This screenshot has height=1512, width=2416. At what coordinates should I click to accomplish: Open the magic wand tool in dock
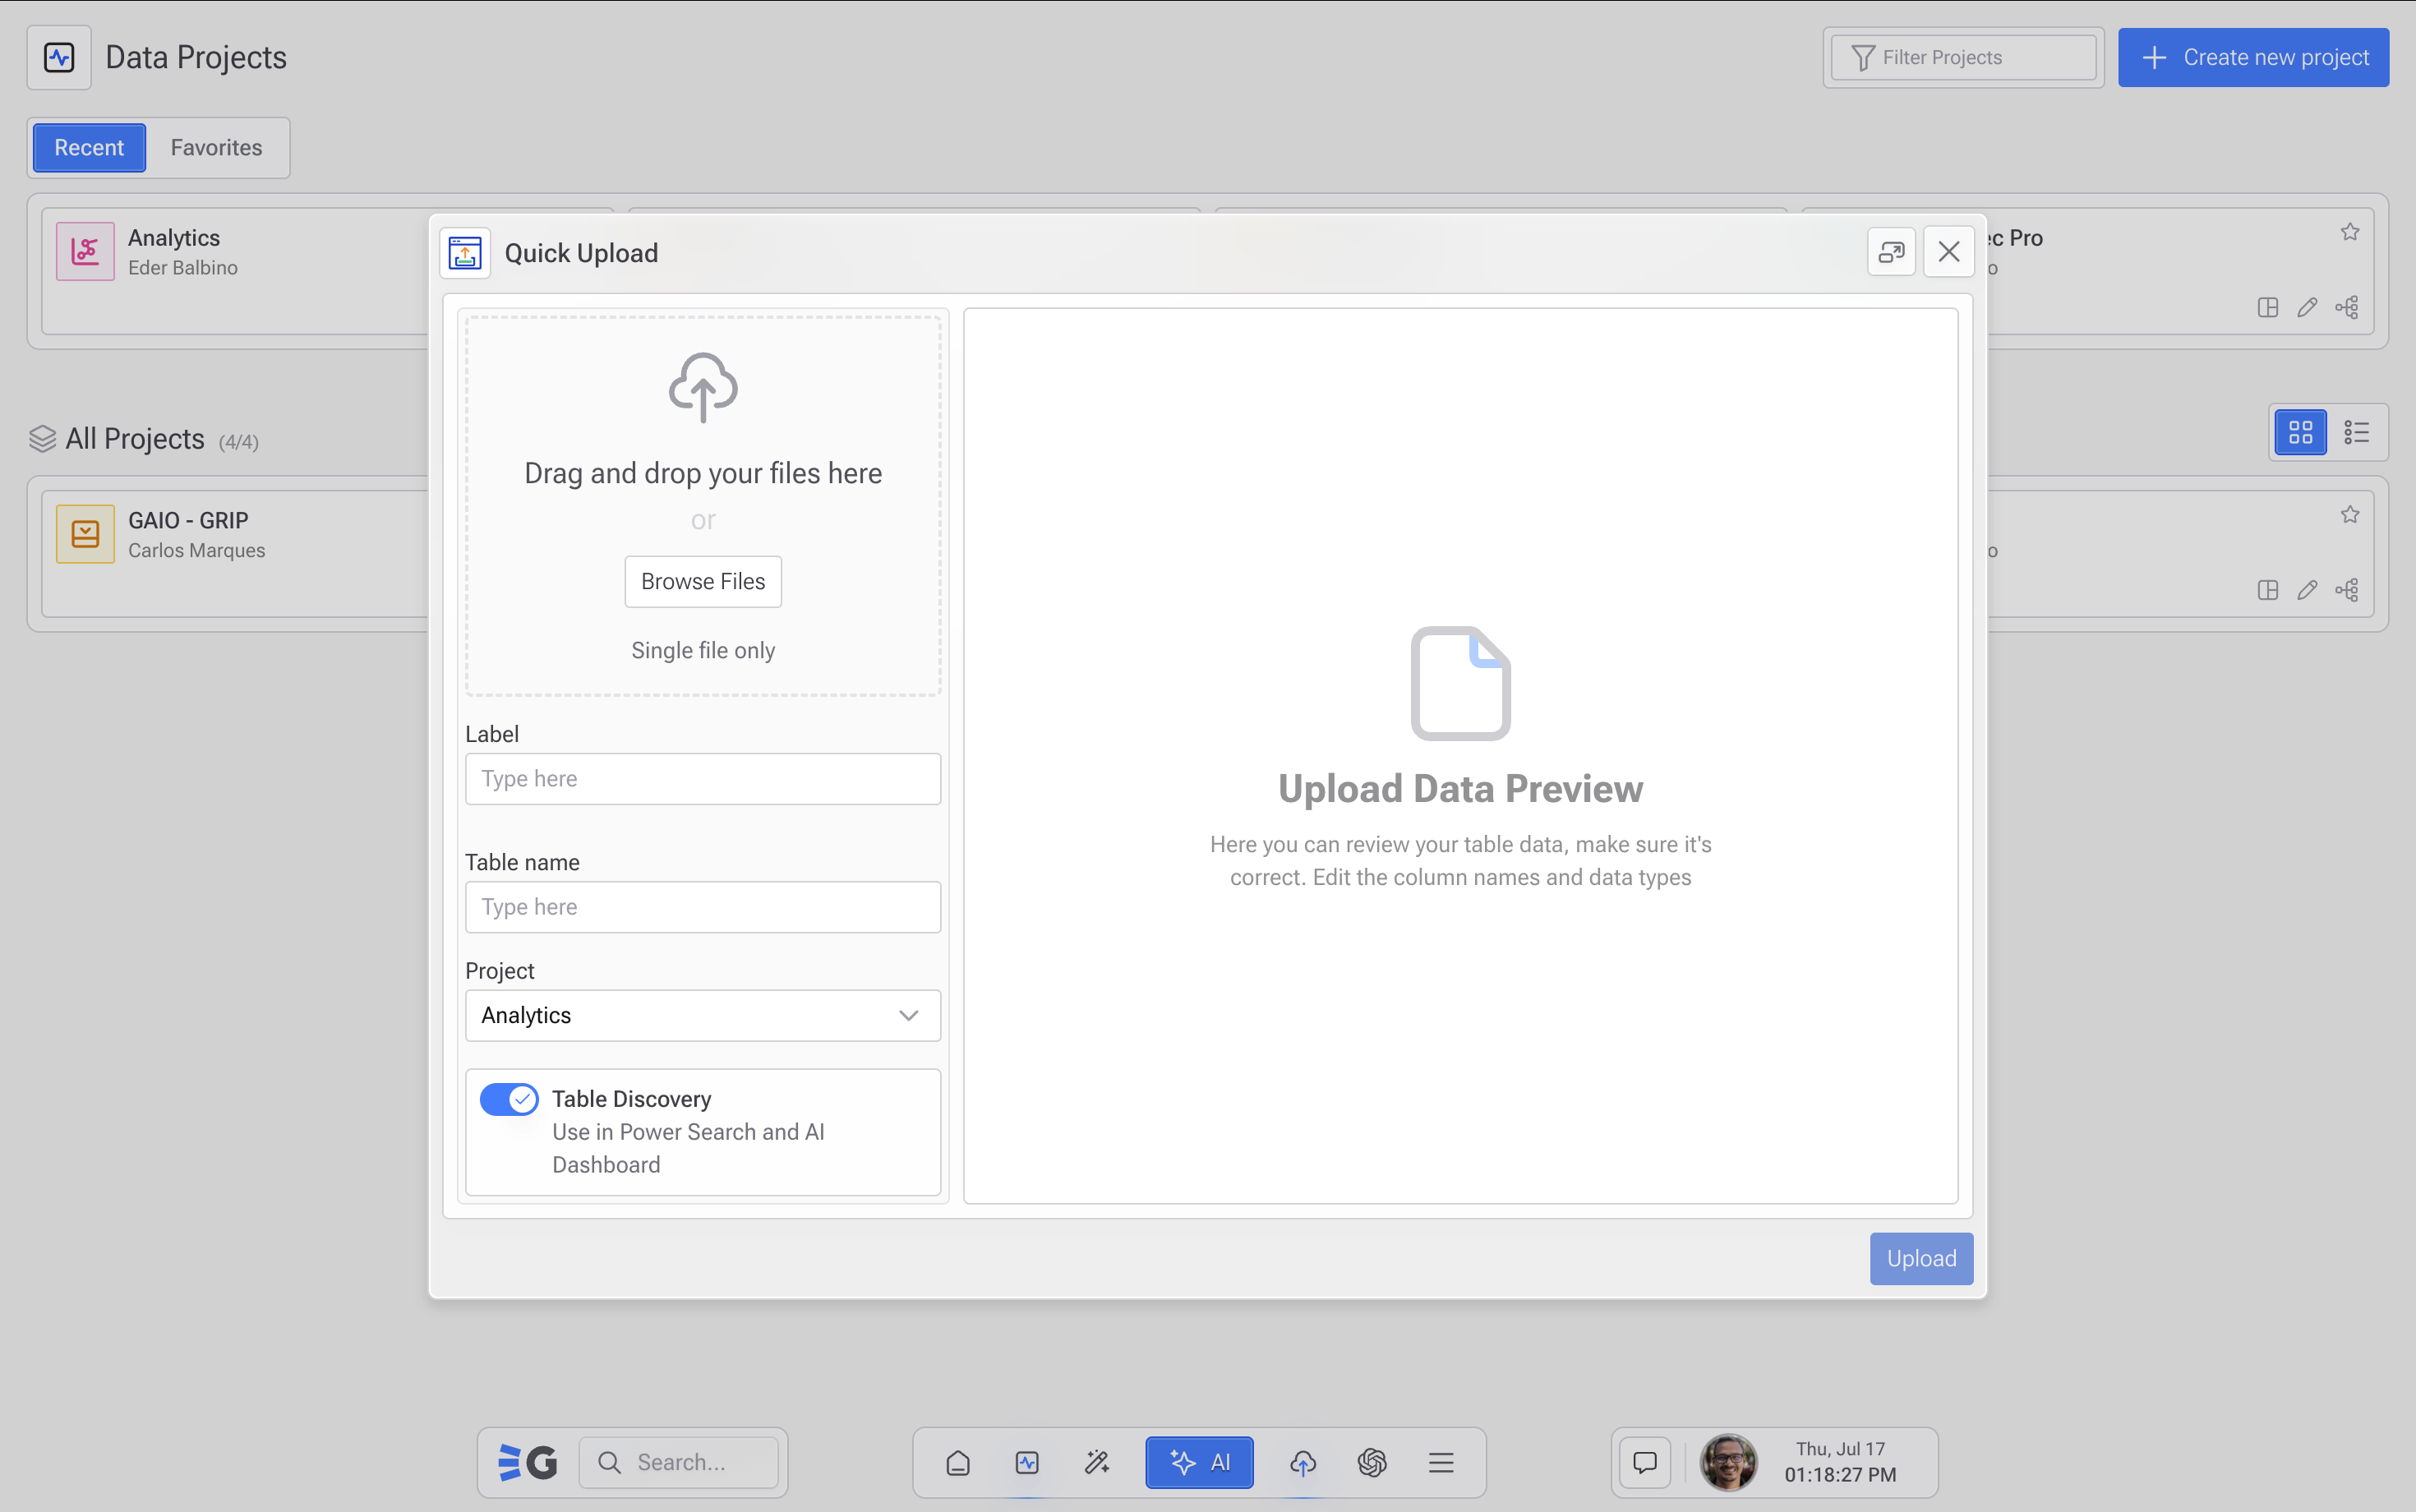(1096, 1462)
